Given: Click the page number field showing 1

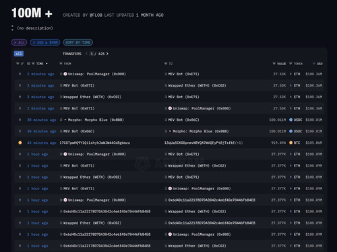Looking at the screenshot, I should coord(92,54).
